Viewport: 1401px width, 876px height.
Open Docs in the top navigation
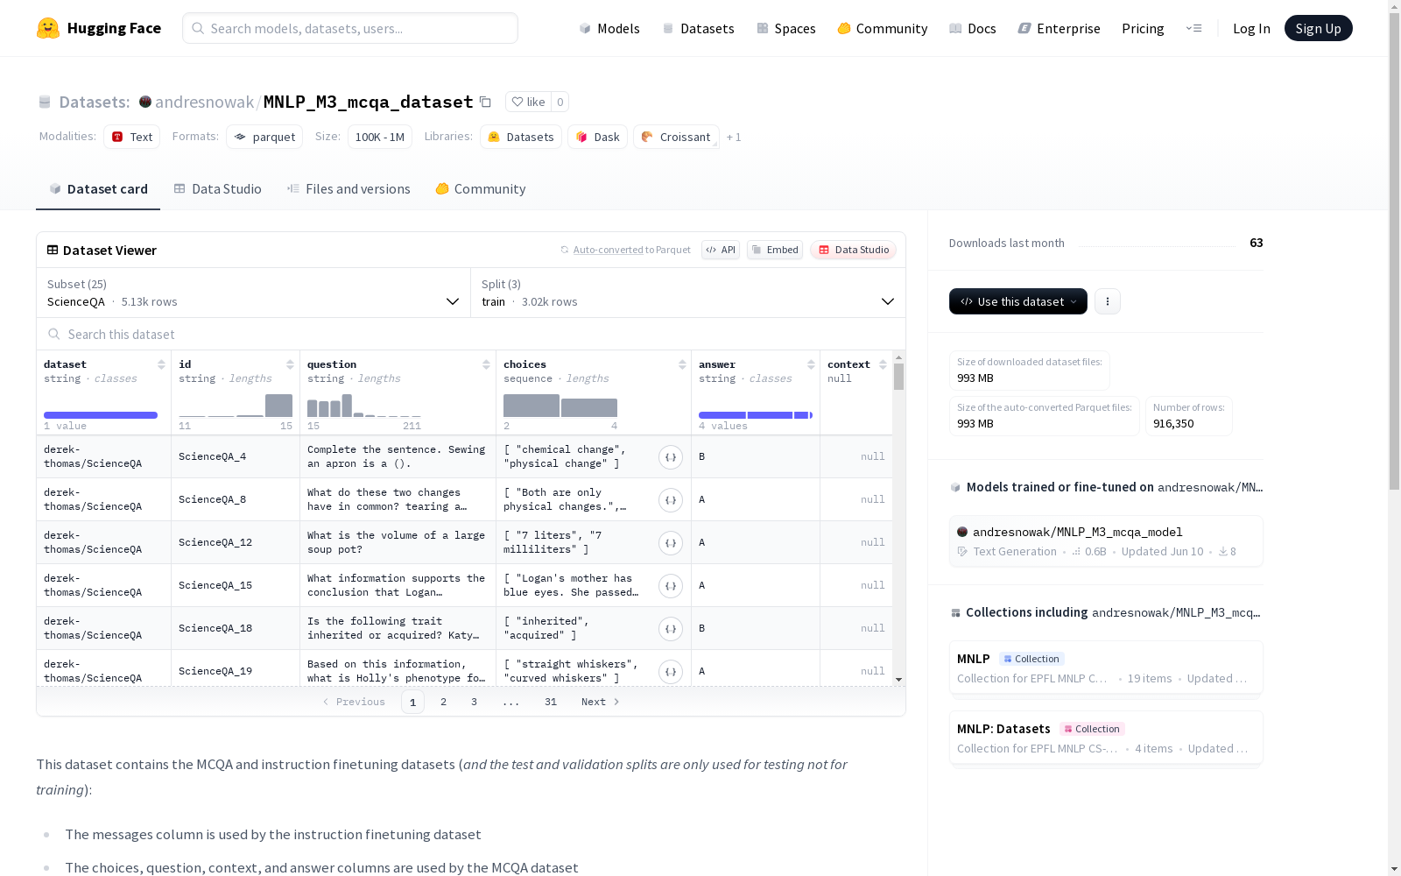pos(973,28)
